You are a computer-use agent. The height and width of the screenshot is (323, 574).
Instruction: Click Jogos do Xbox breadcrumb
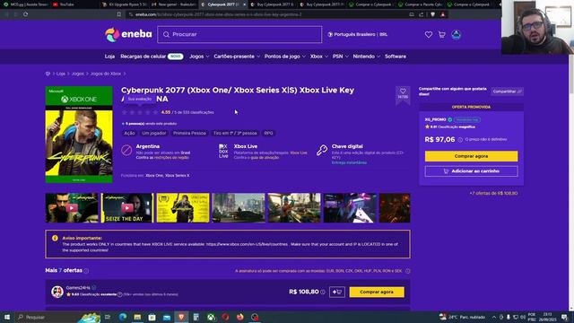point(106,74)
